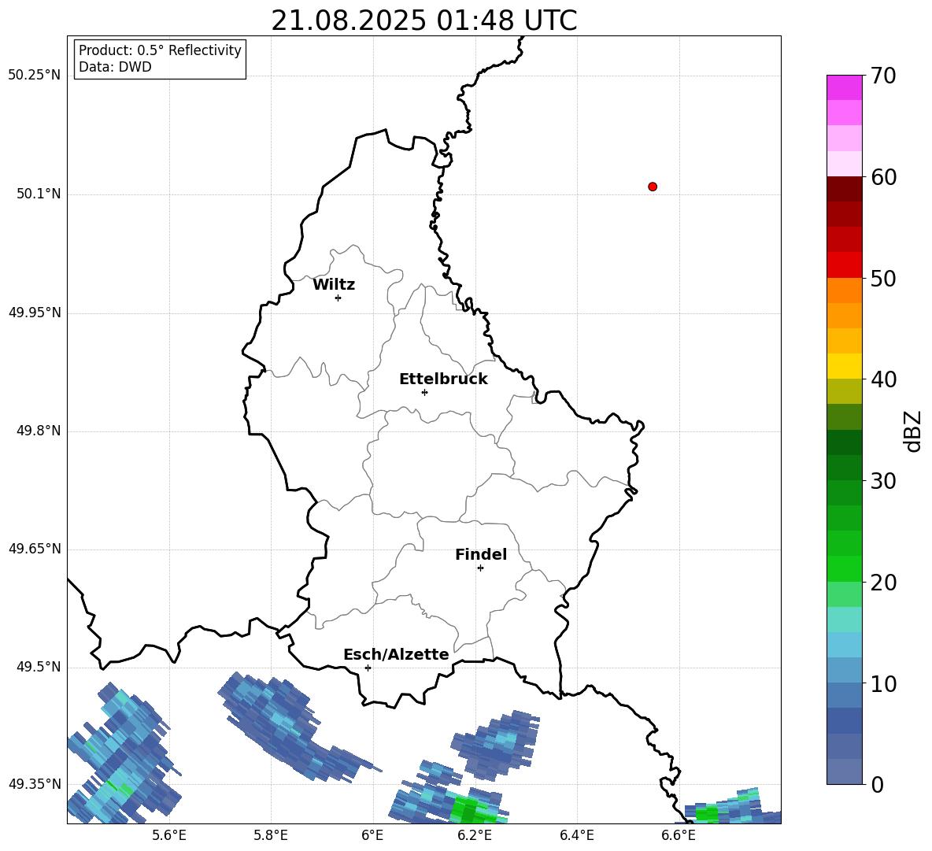
Task: Click the 49.5°N latitude label
Action: (x=39, y=667)
